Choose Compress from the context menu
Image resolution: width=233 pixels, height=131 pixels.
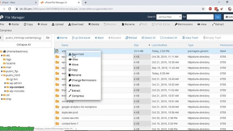point(83,96)
